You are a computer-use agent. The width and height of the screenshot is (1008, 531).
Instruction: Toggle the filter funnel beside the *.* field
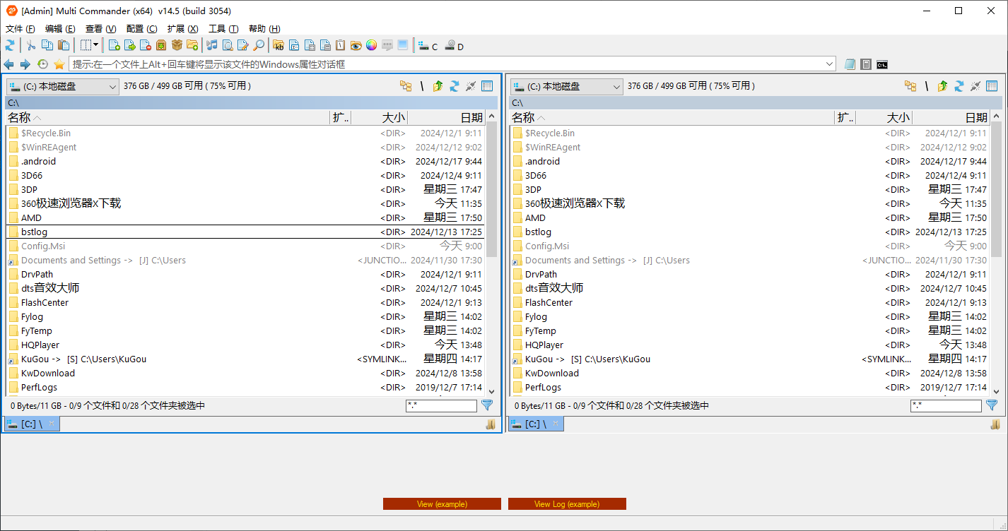coord(487,405)
